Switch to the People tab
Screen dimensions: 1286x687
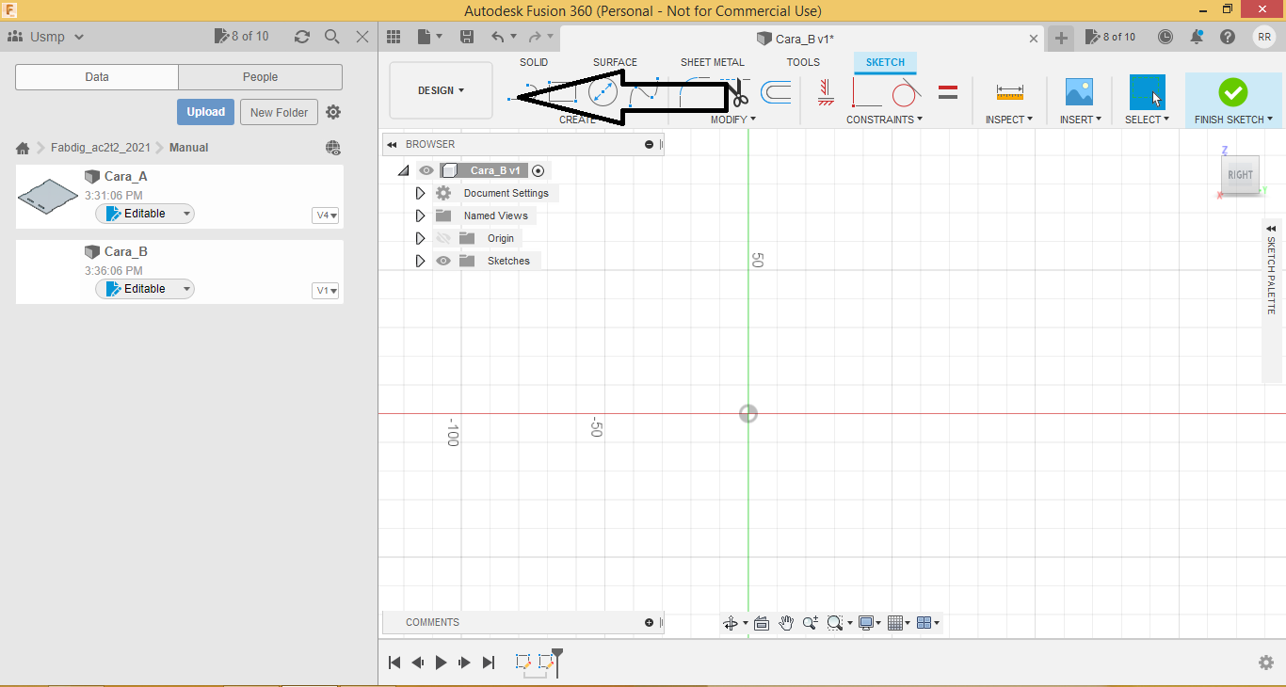click(261, 77)
